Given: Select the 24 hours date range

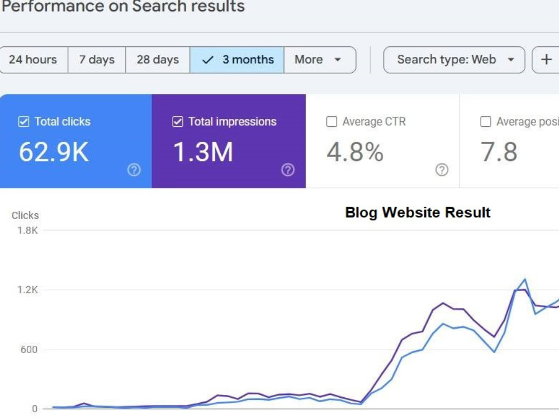Looking at the screenshot, I should pos(33,60).
